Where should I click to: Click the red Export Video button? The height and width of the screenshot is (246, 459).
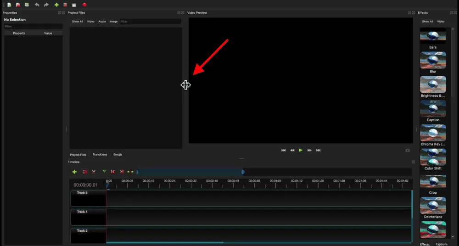84,5
